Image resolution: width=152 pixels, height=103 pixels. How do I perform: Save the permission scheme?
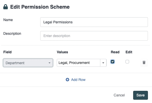coord(141,95)
